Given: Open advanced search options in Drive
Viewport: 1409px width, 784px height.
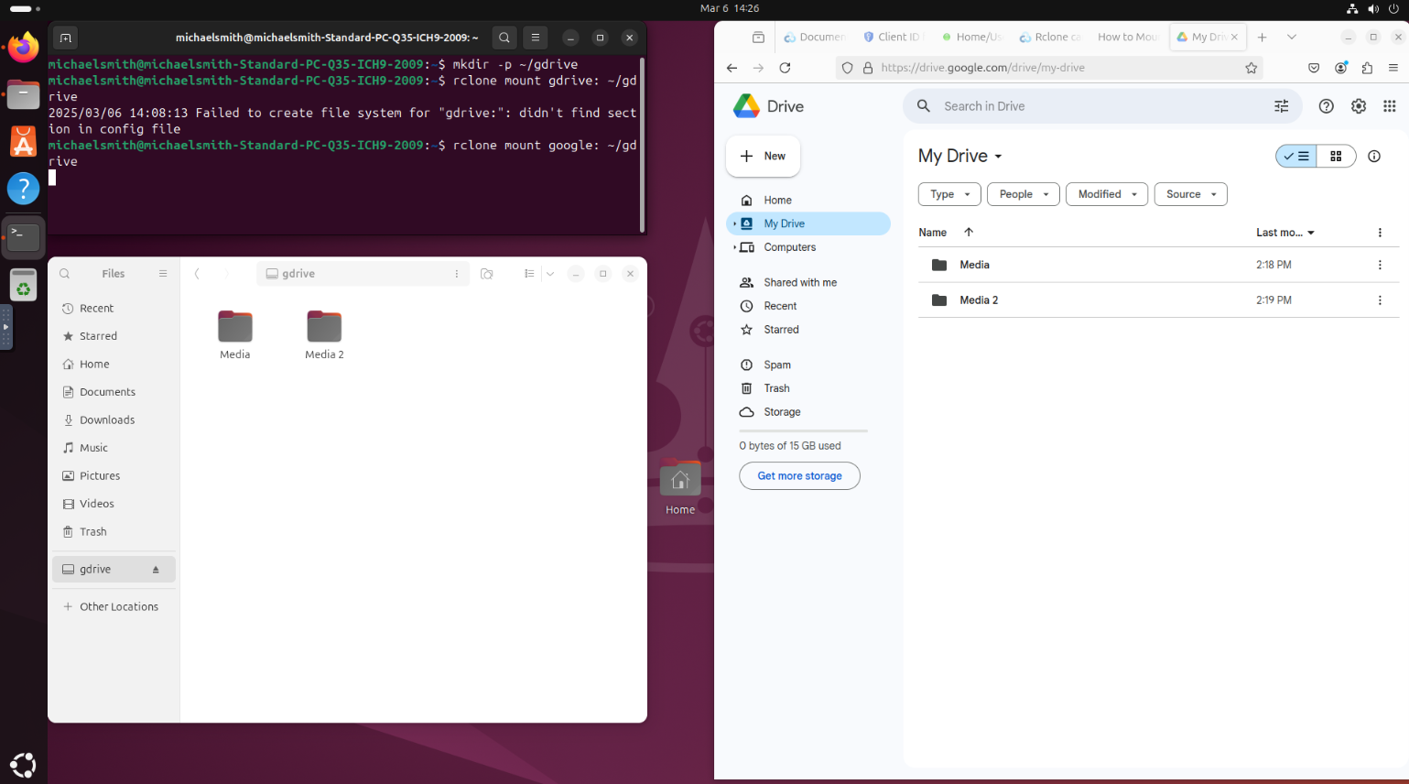Looking at the screenshot, I should (1282, 106).
